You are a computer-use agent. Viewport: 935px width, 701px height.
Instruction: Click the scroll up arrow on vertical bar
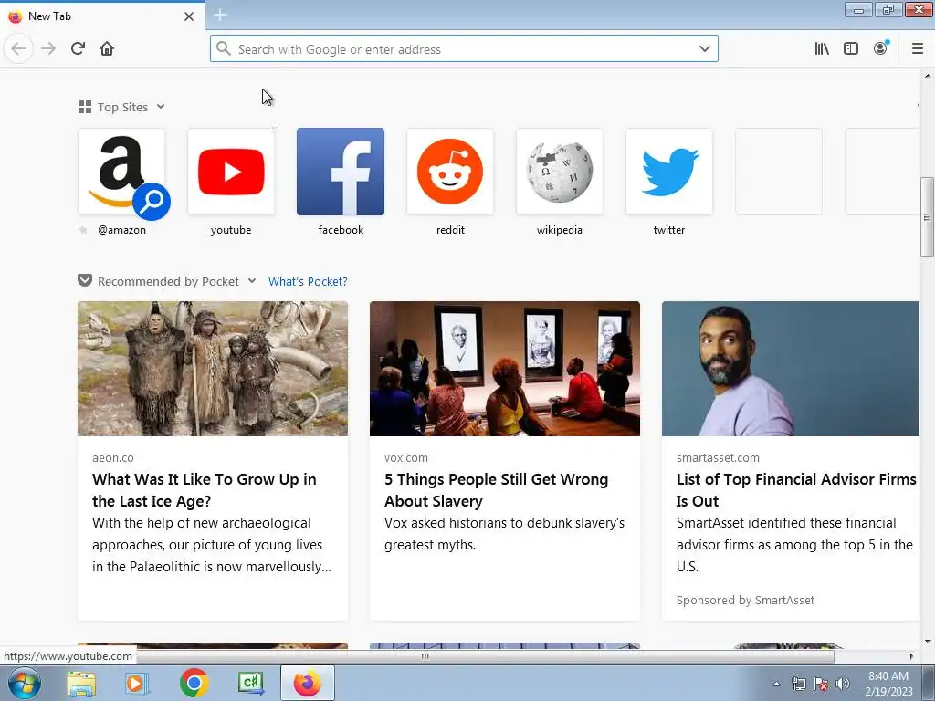(928, 76)
